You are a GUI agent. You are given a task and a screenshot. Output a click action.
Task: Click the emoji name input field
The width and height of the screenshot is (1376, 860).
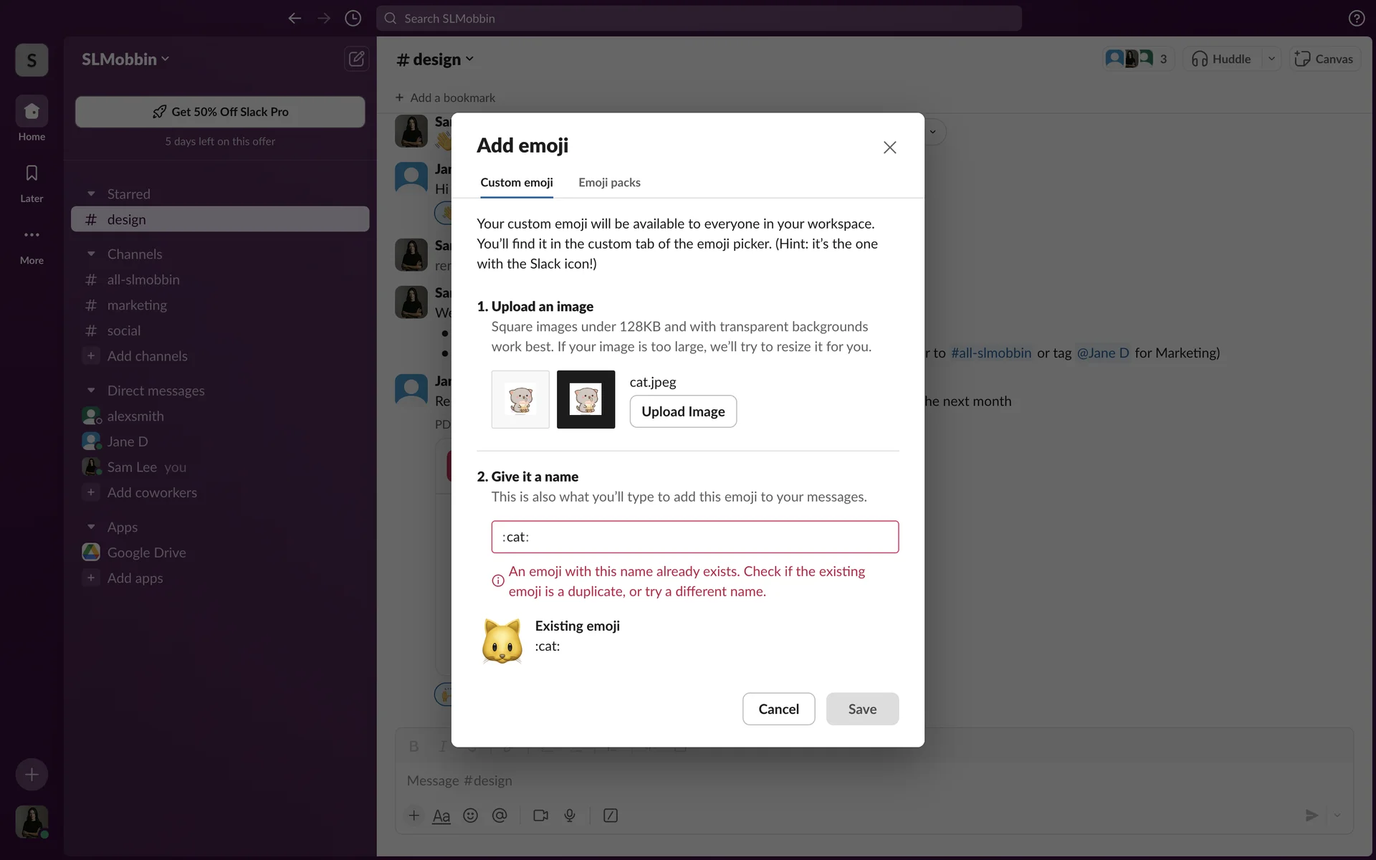pyautogui.click(x=694, y=537)
